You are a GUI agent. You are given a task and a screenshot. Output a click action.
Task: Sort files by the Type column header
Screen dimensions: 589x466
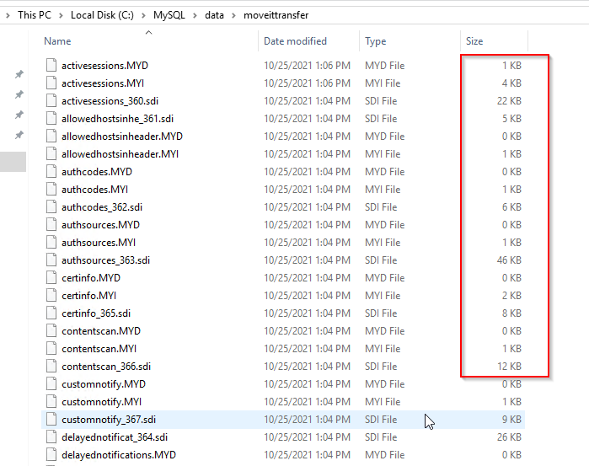375,41
